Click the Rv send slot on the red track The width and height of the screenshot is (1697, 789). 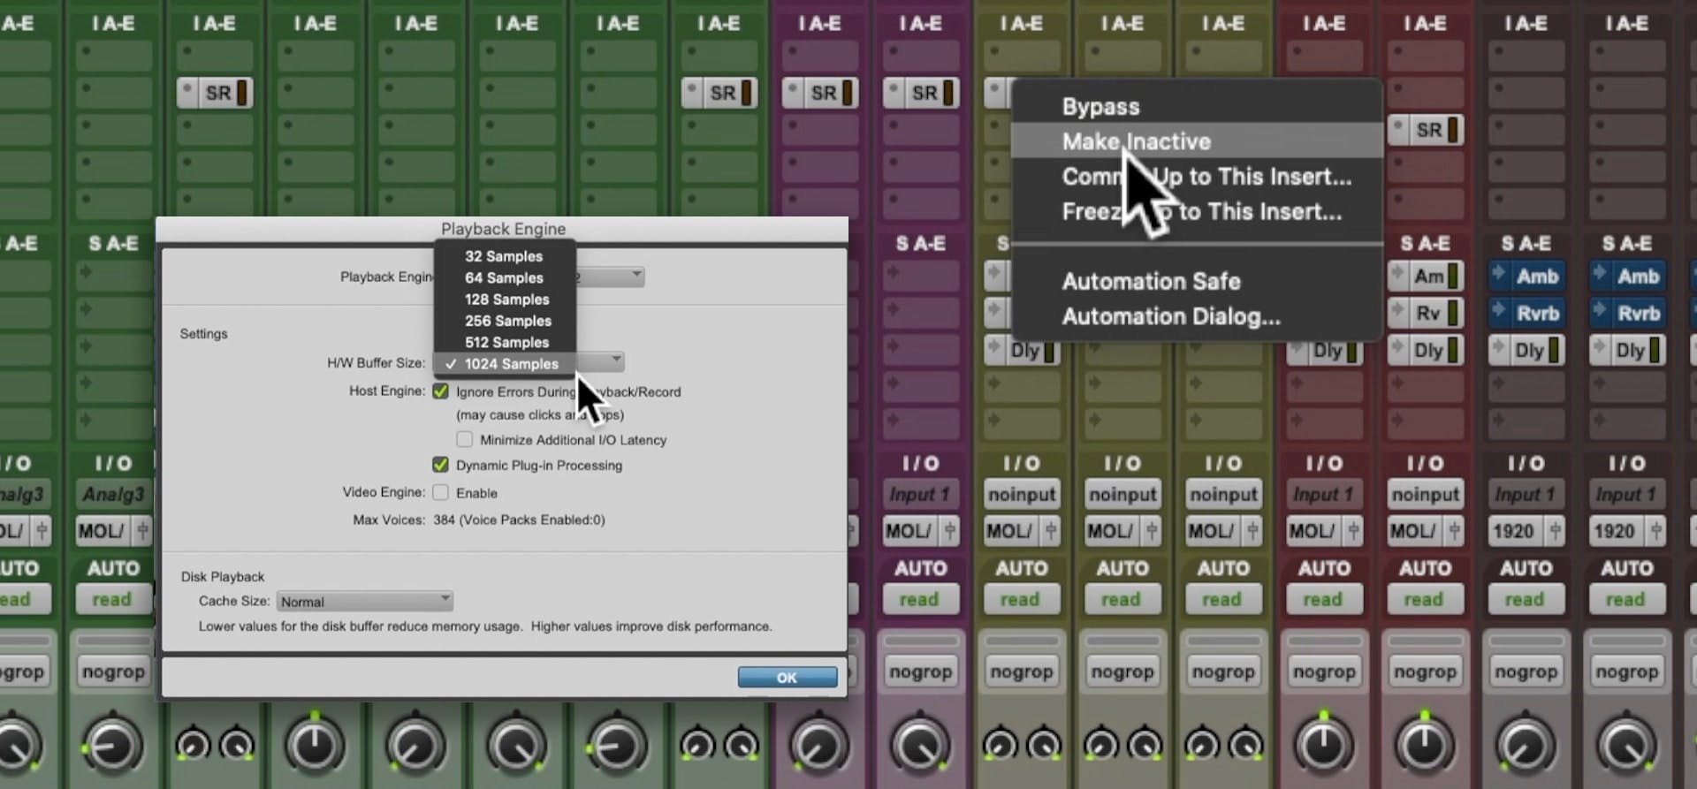[1425, 314]
